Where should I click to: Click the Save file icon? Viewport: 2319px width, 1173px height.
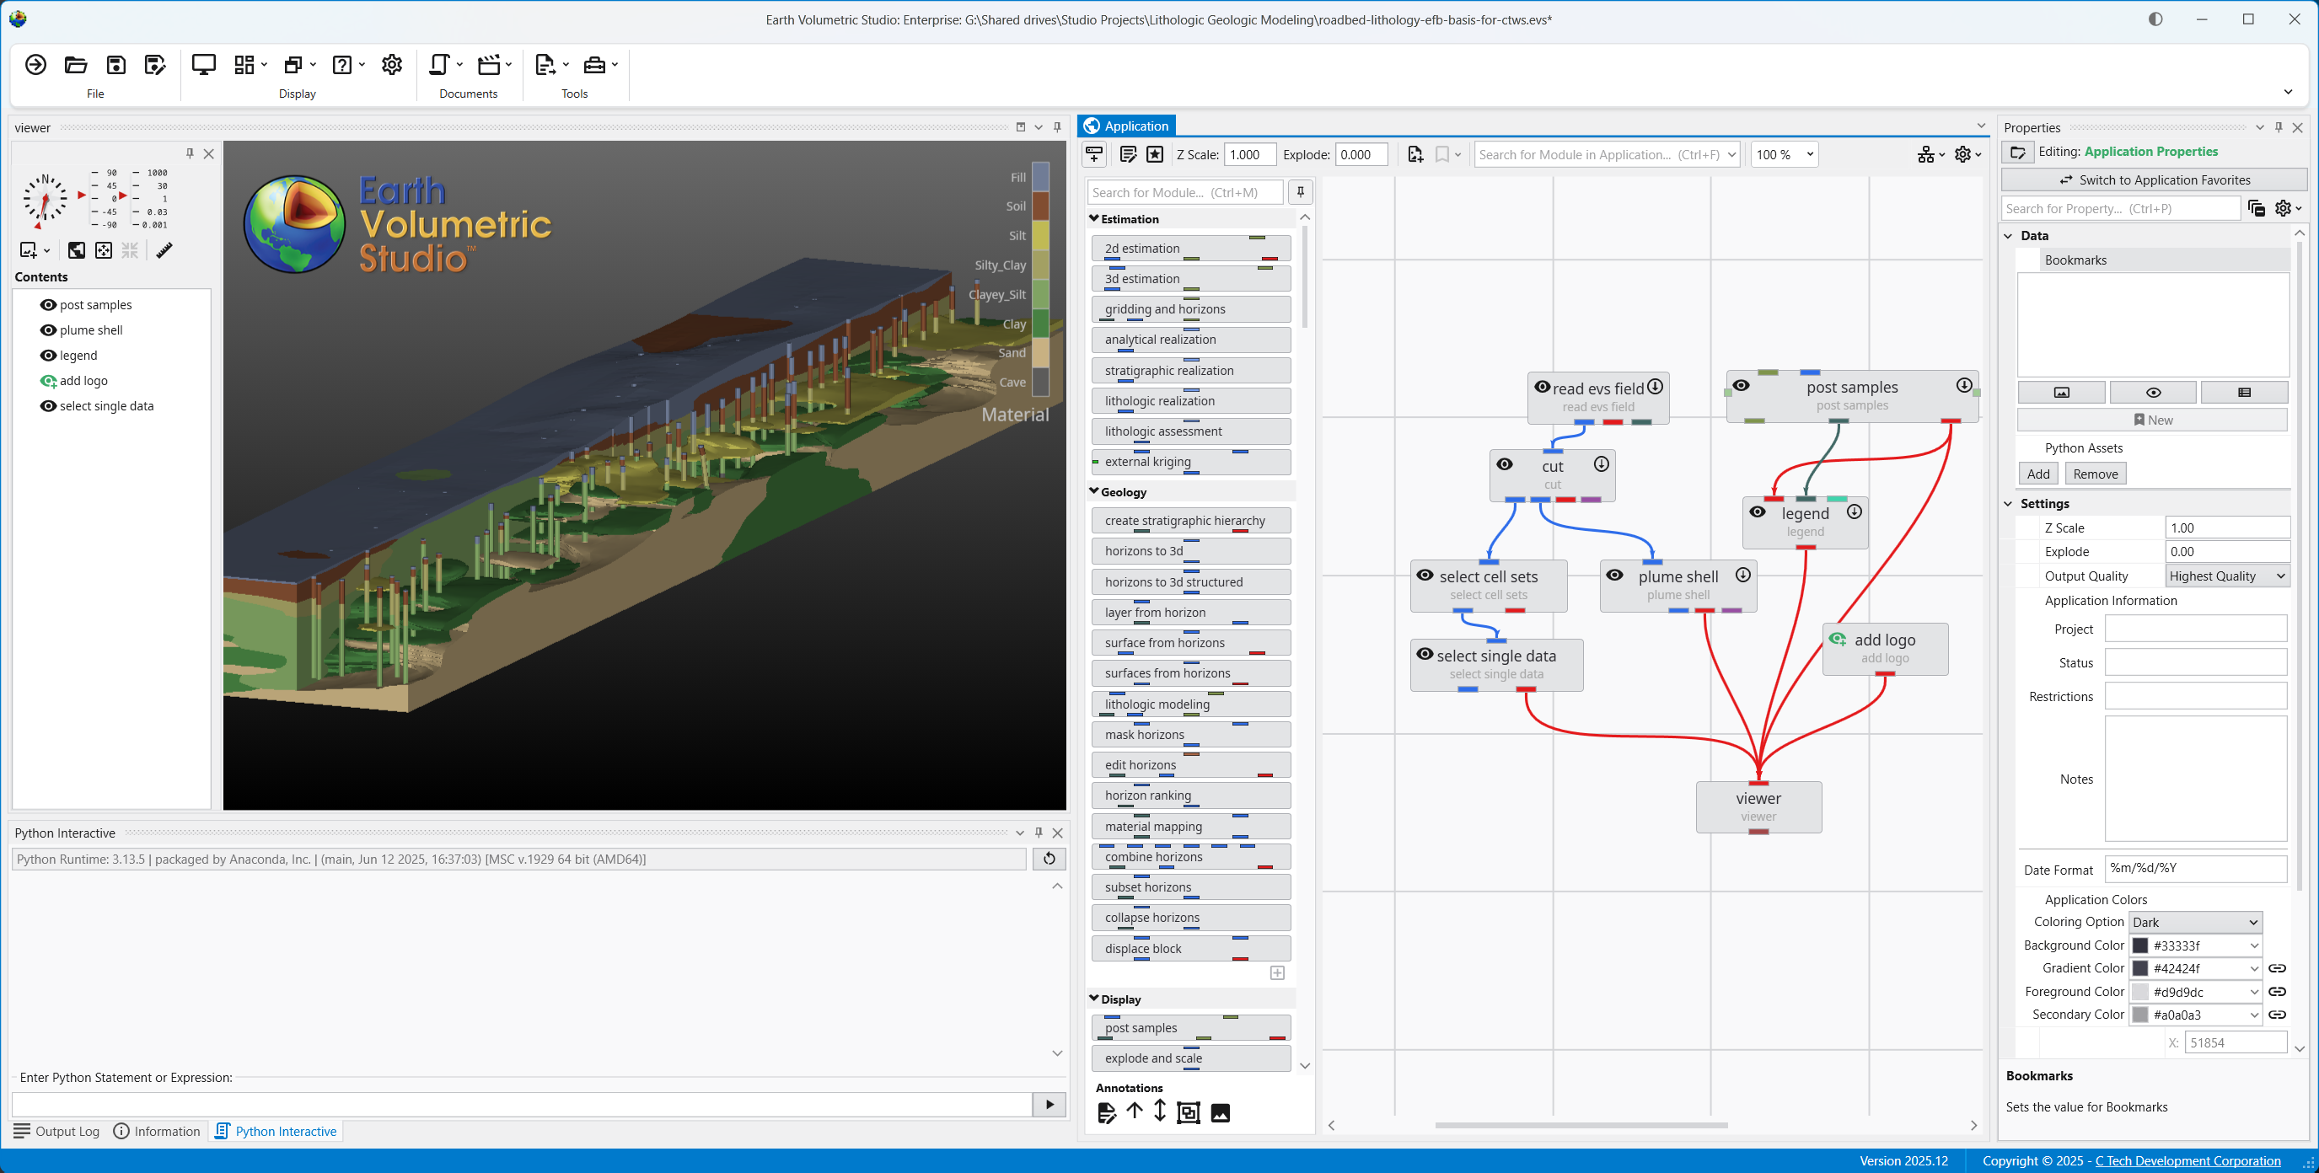coord(116,65)
